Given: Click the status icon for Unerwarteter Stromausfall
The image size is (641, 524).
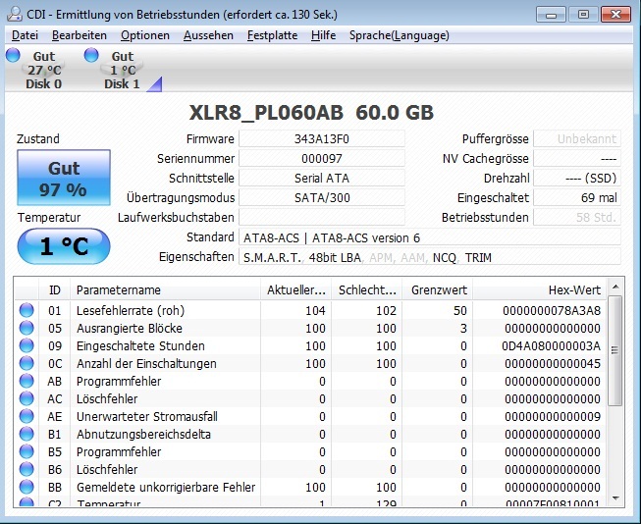Looking at the screenshot, I should 27,416.
